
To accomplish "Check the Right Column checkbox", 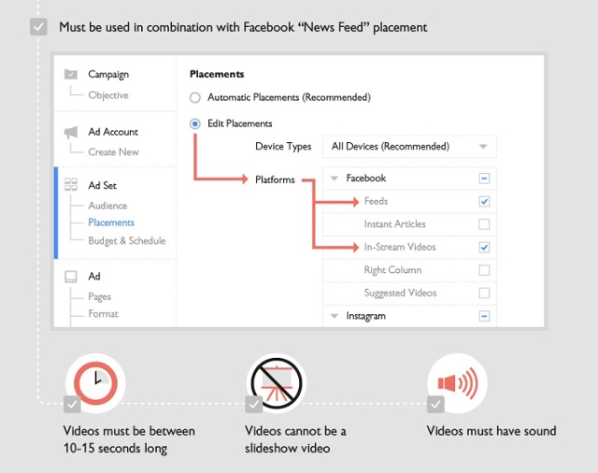I will 484,270.
